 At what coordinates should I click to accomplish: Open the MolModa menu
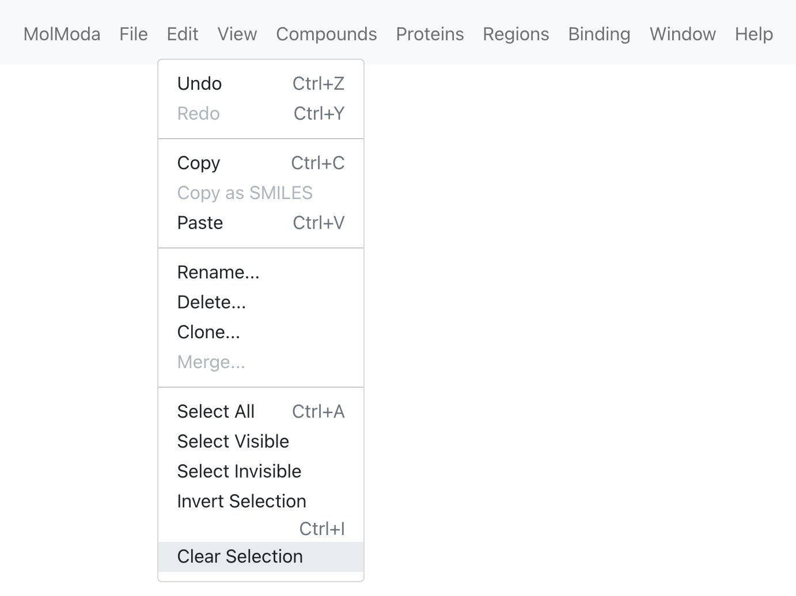[x=62, y=34]
